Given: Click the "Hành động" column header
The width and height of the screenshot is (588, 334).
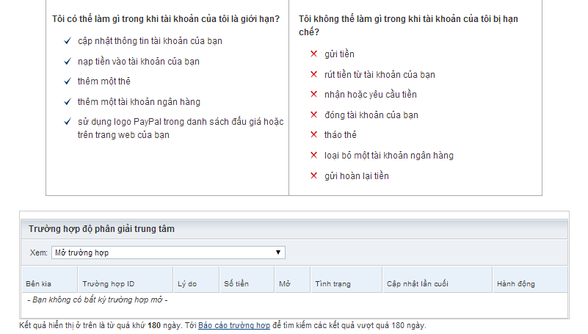Looking at the screenshot, I should click(x=530, y=280).
